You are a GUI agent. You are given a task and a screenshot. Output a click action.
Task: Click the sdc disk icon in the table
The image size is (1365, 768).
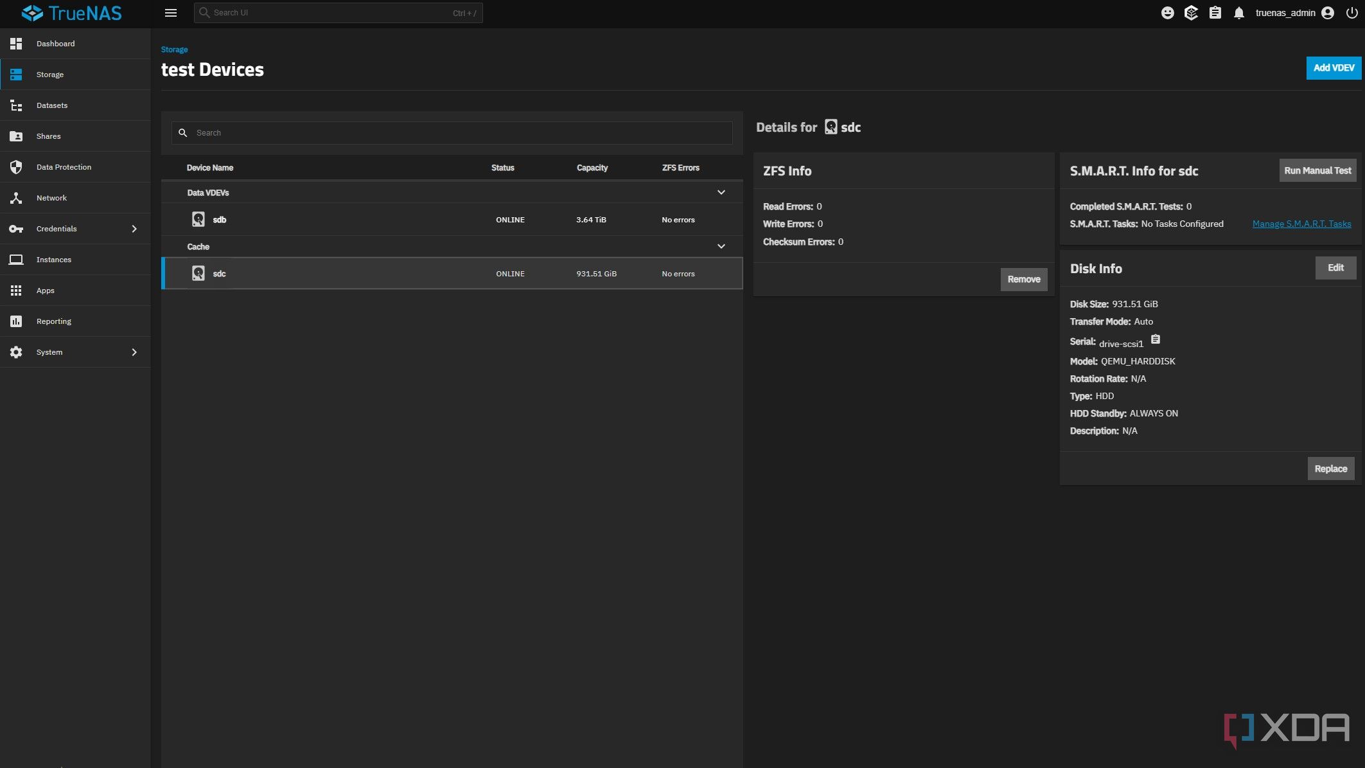tap(198, 273)
